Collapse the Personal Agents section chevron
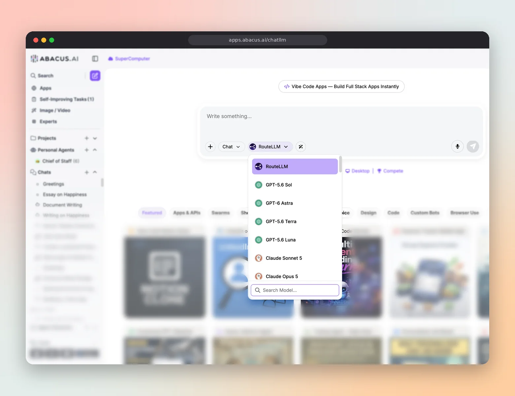515x396 pixels. pyautogui.click(x=95, y=150)
